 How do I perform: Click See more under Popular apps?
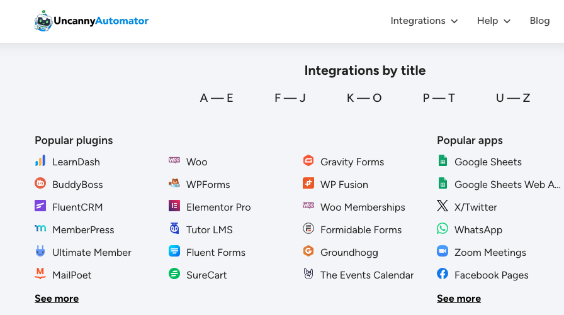[459, 299]
